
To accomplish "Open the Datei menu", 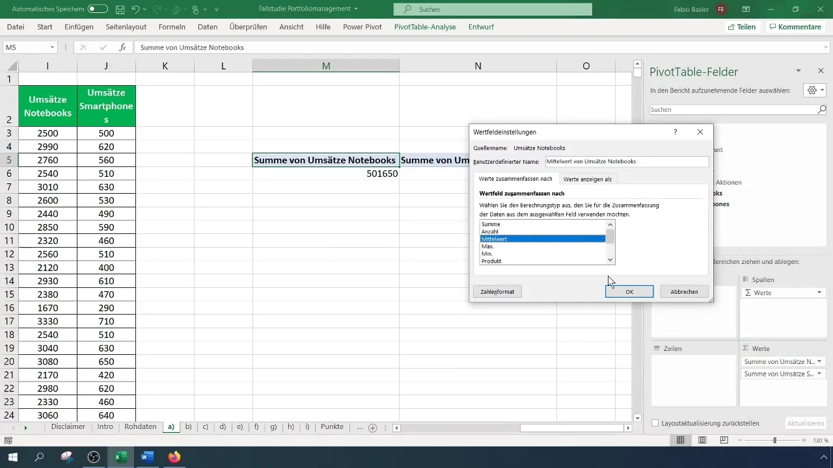I will click(16, 27).
